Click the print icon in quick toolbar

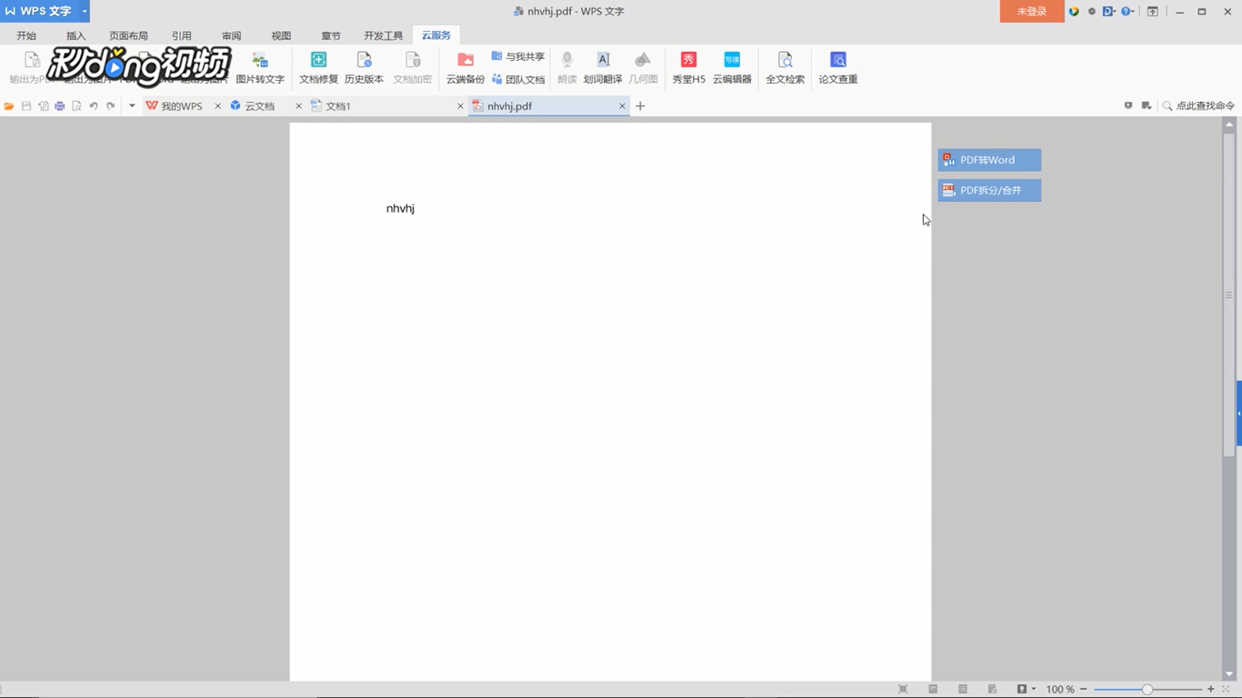click(x=60, y=106)
